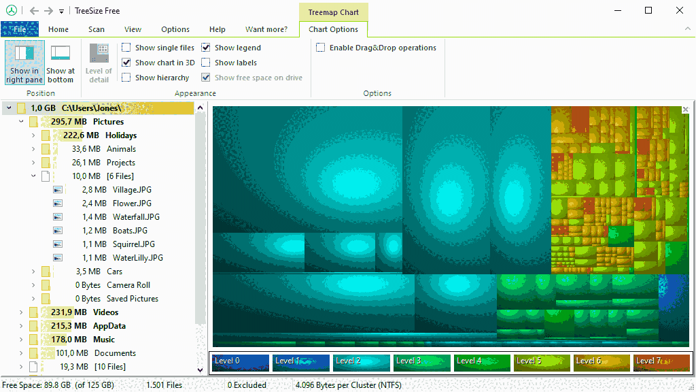Click the Village.JPG image icon
This screenshot has height=392, width=696.
(58, 189)
